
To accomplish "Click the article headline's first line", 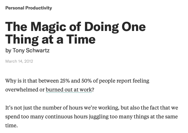I will pos(75,27).
